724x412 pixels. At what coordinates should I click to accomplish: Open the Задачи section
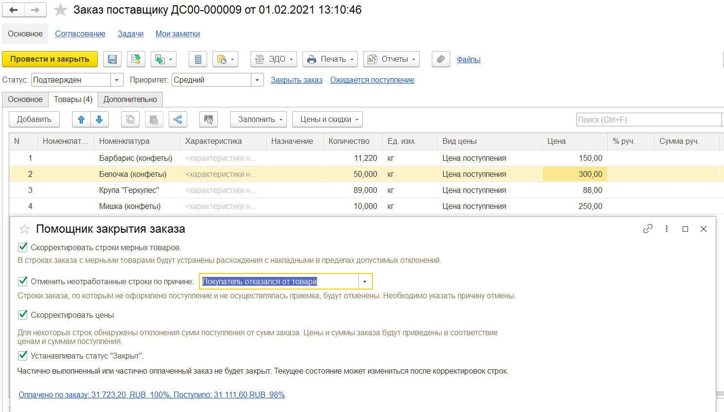131,34
